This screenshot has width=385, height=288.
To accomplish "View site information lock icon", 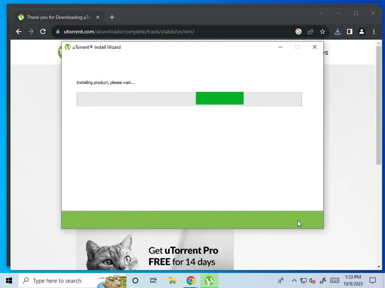I will coord(58,31).
